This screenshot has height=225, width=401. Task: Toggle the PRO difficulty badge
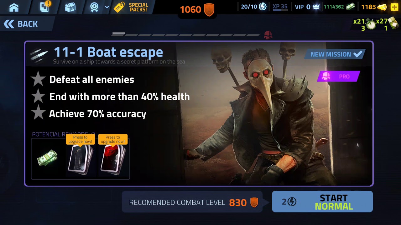(338, 77)
